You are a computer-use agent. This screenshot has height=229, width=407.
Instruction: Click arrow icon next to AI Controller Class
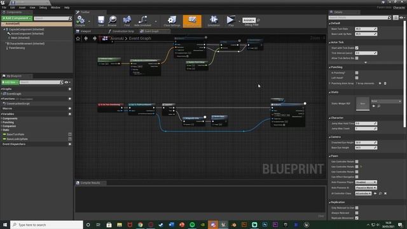(375, 193)
